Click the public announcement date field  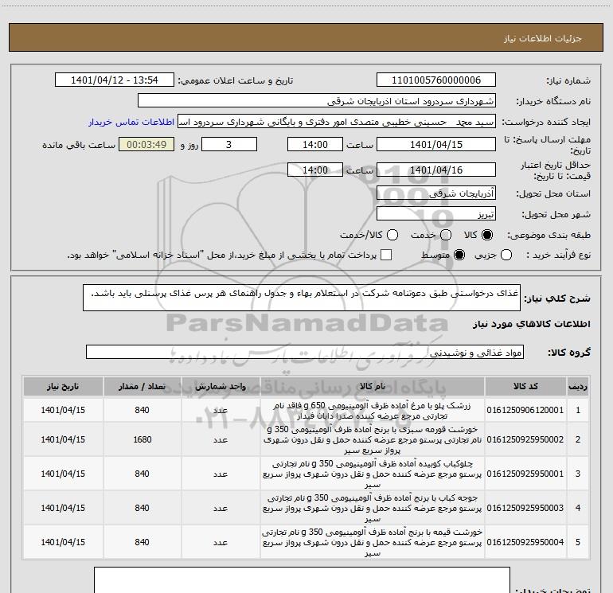pos(115,80)
